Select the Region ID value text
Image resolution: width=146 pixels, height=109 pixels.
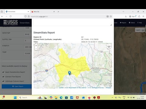(82, 37)
